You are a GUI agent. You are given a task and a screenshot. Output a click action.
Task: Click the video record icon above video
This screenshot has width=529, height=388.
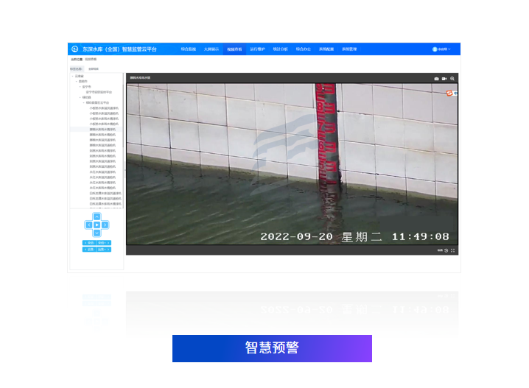[444, 78]
